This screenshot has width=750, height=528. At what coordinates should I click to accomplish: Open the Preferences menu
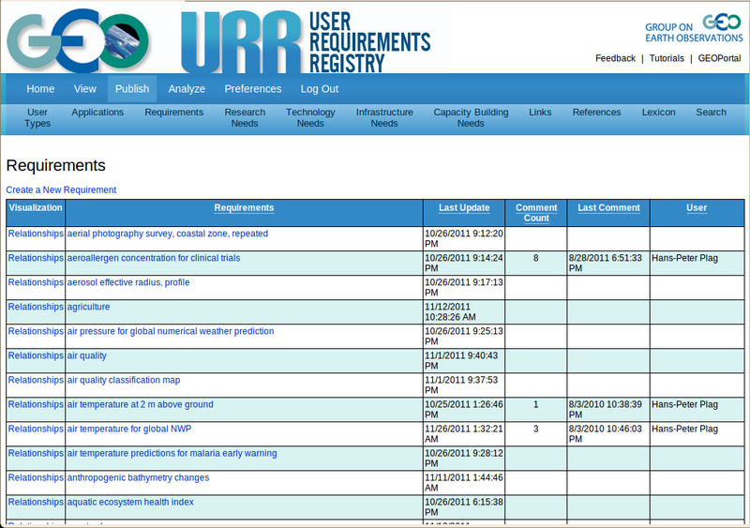pos(252,89)
